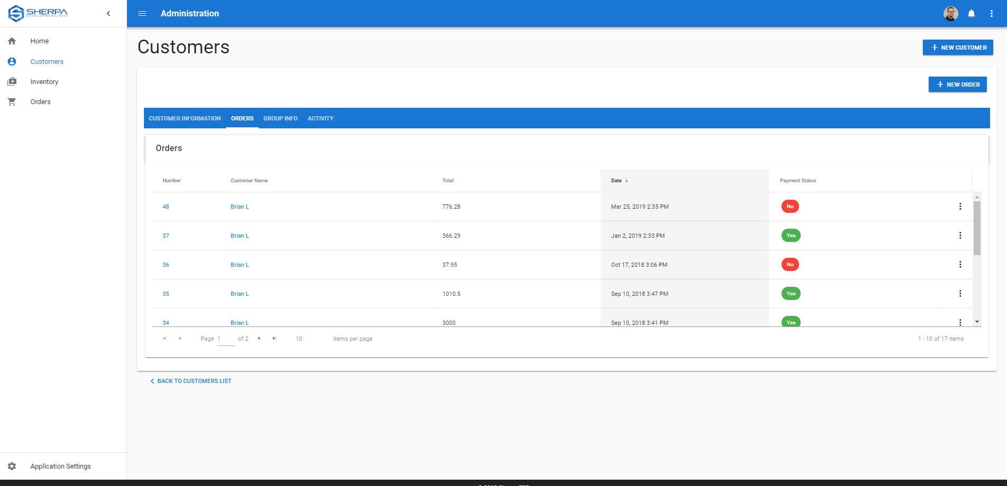The image size is (1007, 486).
Task: Collapse the sidebar using the chevron arrow
Action: (x=108, y=13)
